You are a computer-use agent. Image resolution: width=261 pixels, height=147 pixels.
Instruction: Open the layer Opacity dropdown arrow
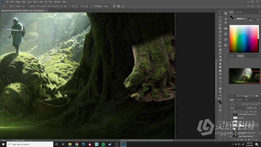[259, 108]
